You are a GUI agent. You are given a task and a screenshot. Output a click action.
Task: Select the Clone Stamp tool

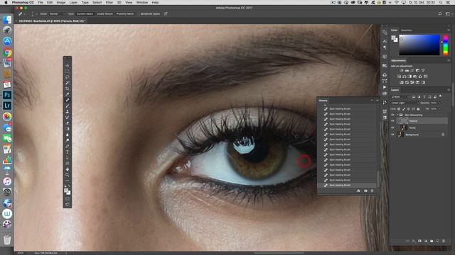click(x=68, y=112)
